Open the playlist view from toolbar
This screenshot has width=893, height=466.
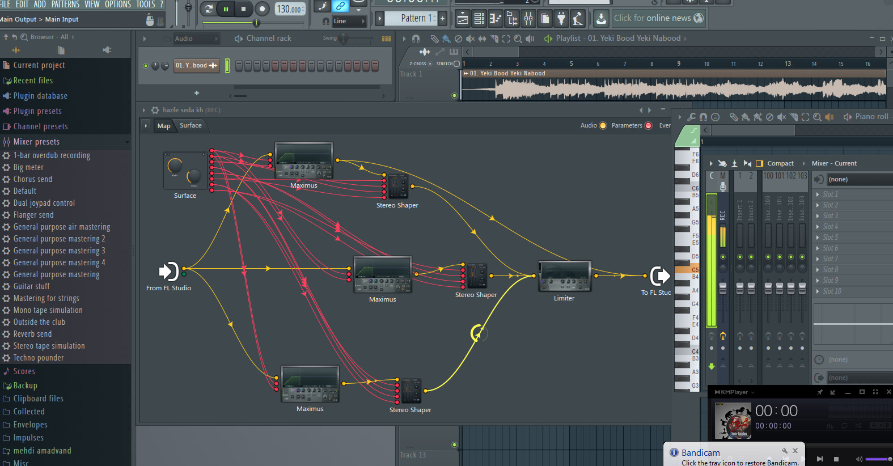[x=463, y=19]
